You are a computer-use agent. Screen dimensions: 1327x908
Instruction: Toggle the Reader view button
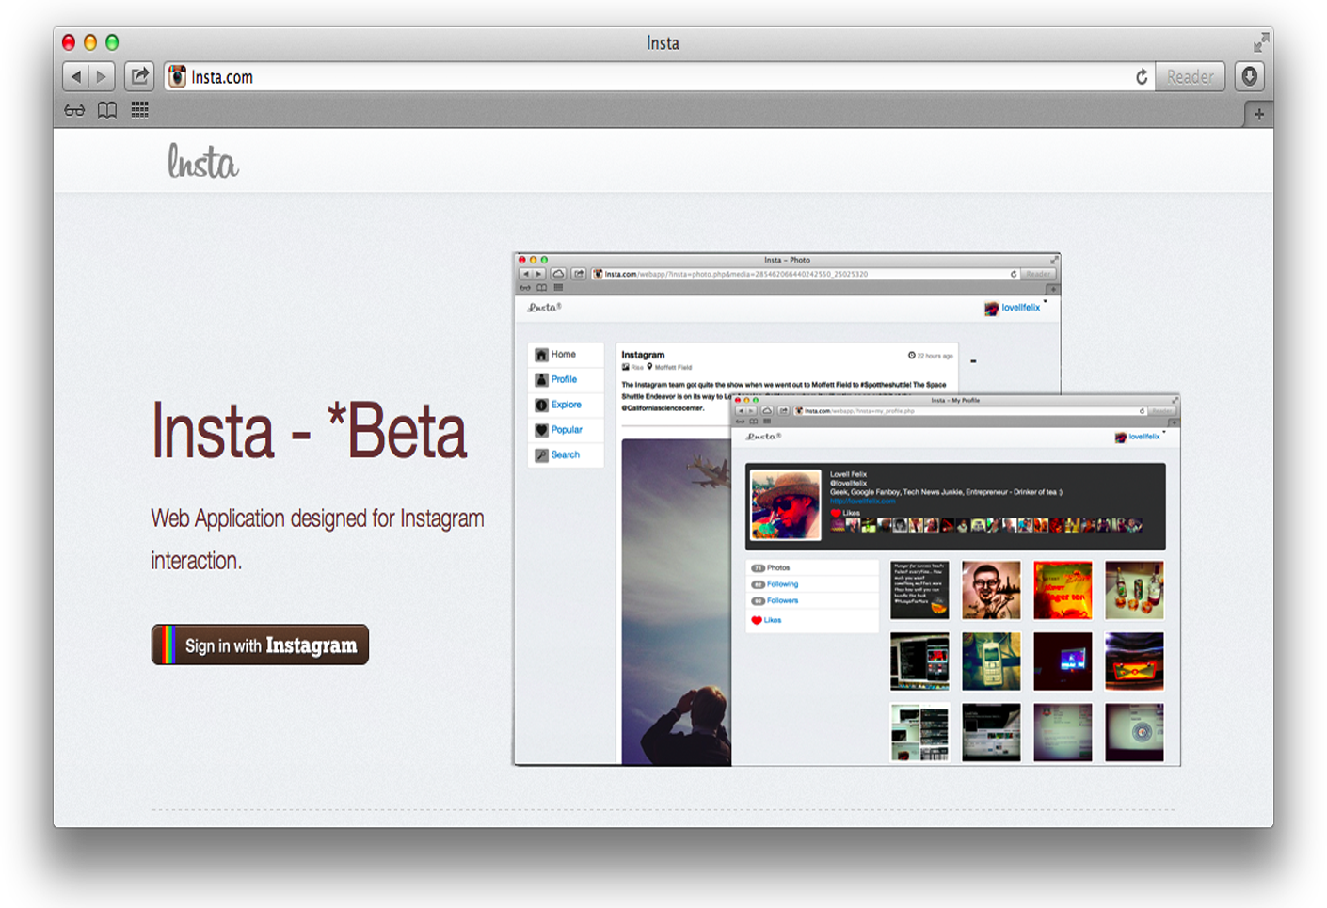tap(1190, 77)
